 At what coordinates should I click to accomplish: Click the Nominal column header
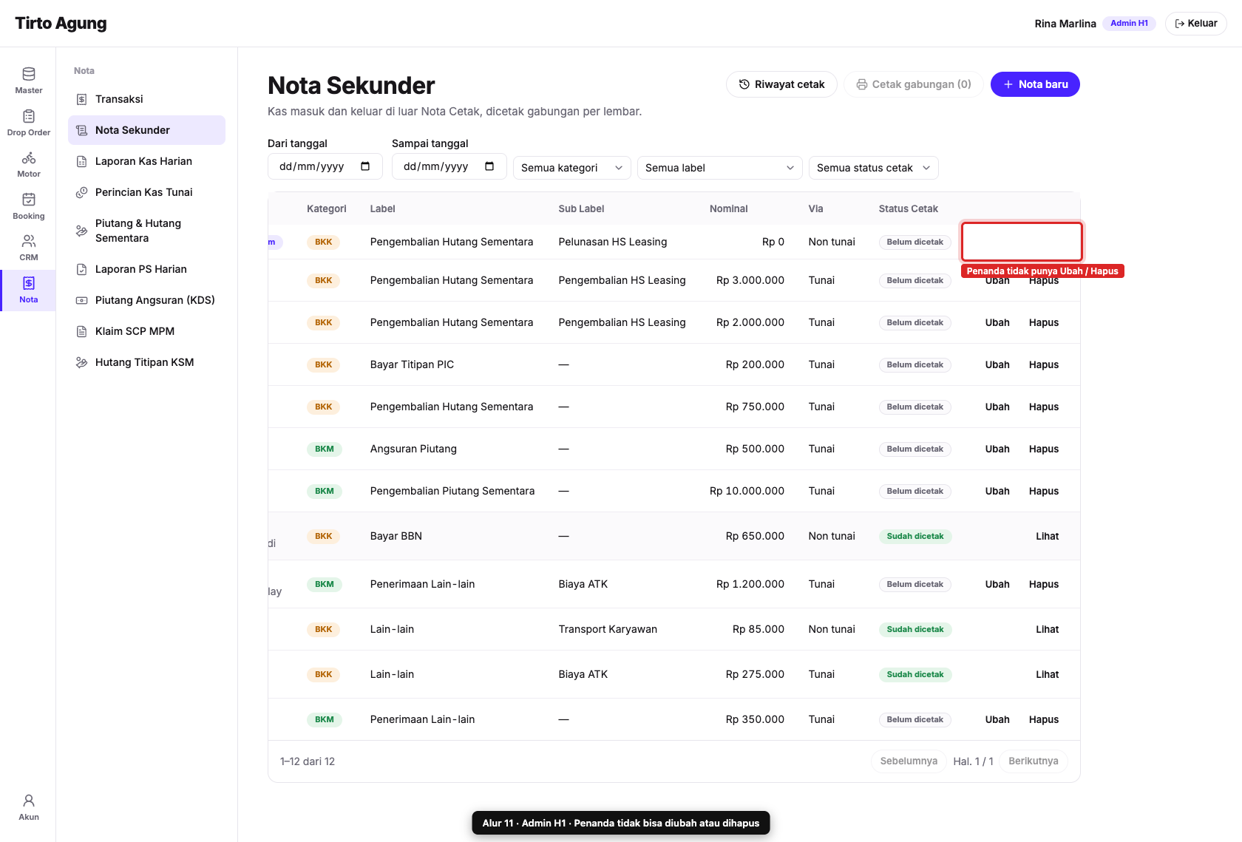point(729,208)
